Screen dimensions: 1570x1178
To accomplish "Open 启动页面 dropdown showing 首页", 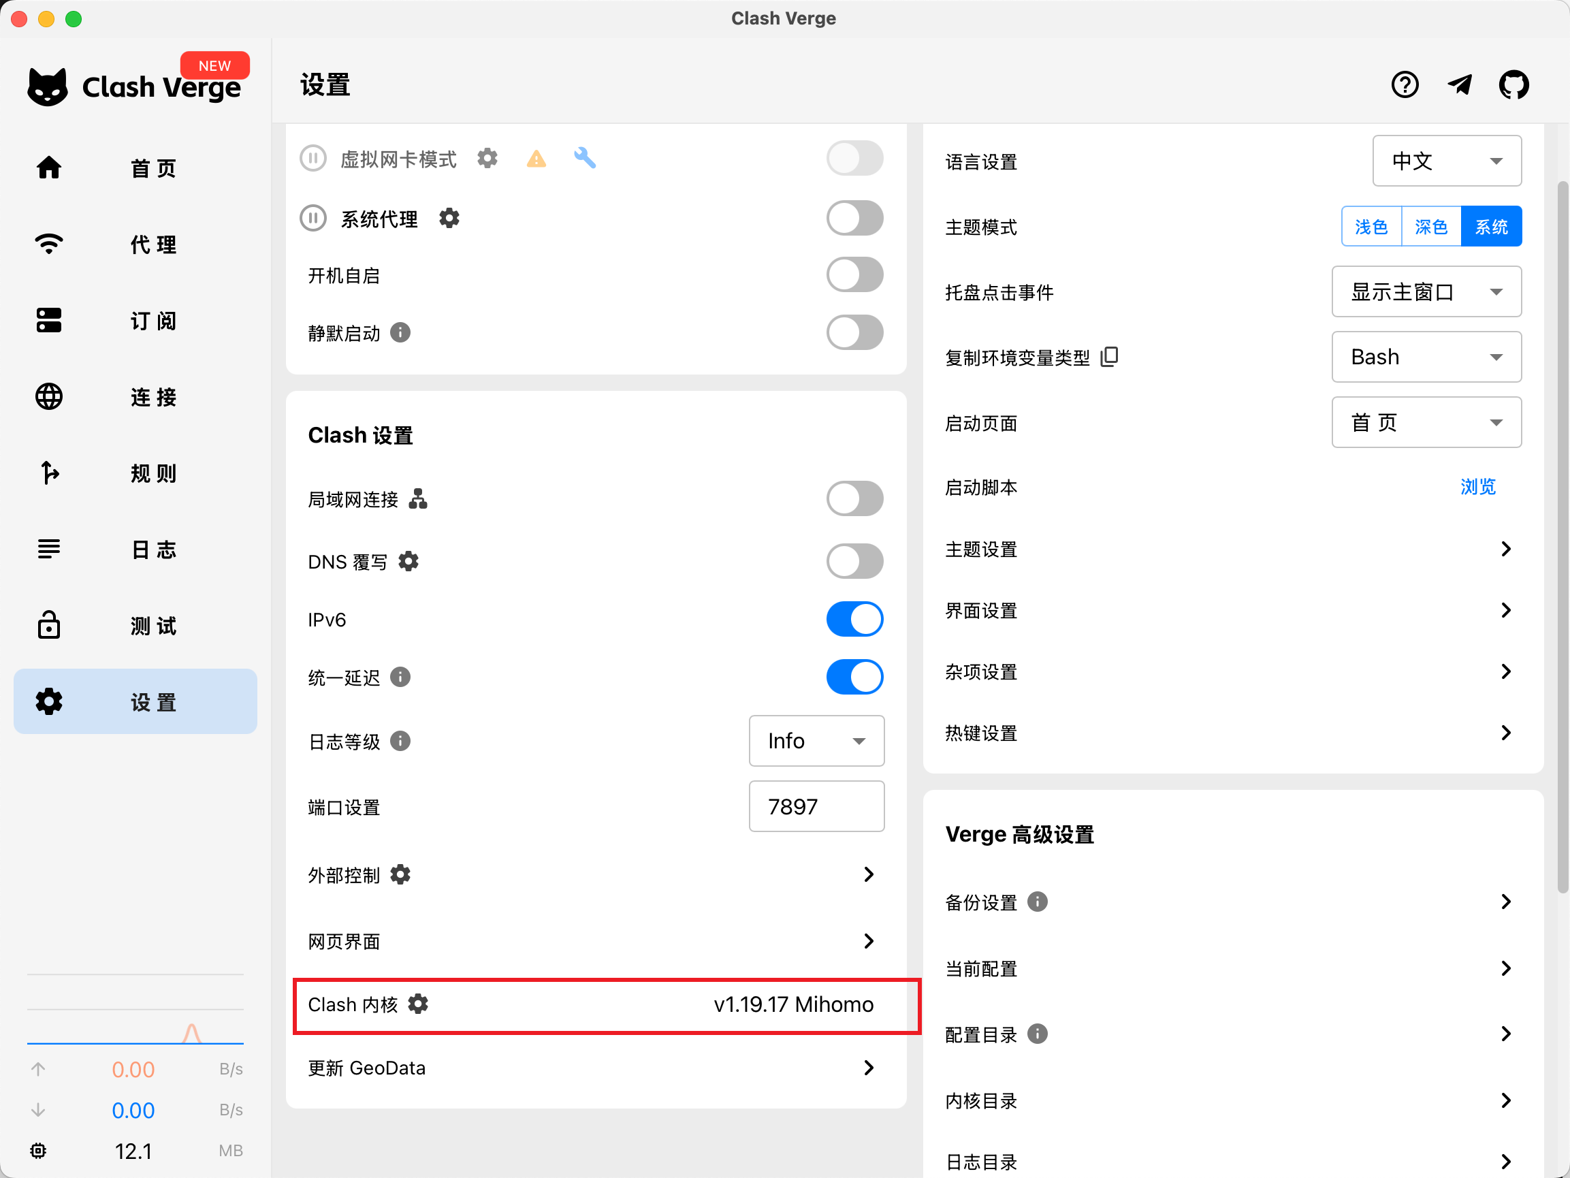I will 1426,422.
